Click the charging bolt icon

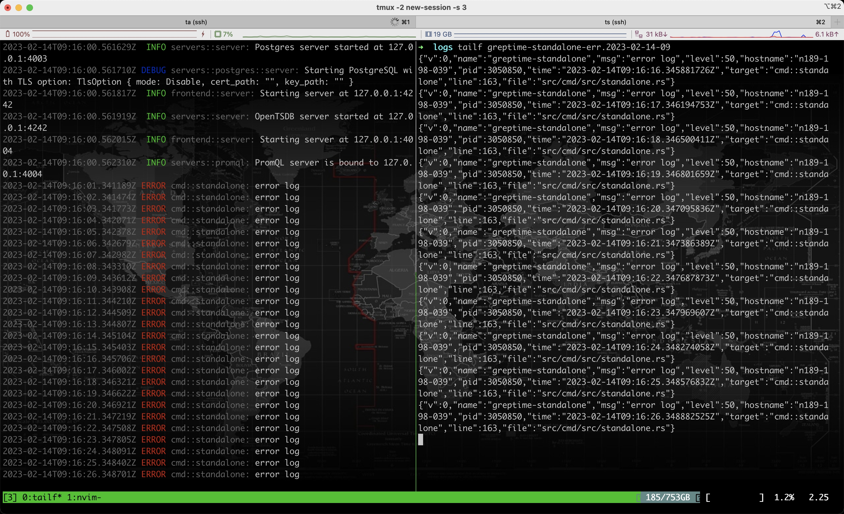click(203, 34)
